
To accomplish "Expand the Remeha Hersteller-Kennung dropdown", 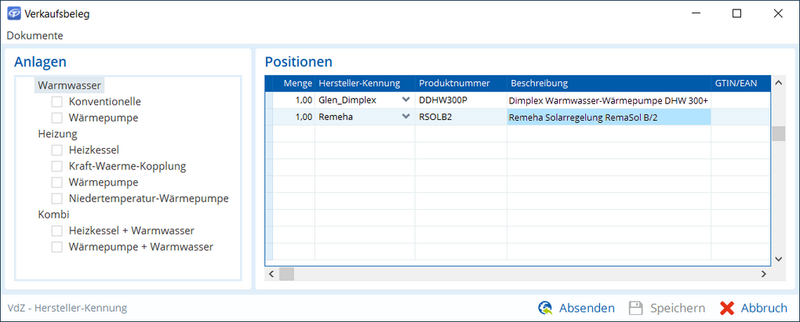I will click(405, 117).
